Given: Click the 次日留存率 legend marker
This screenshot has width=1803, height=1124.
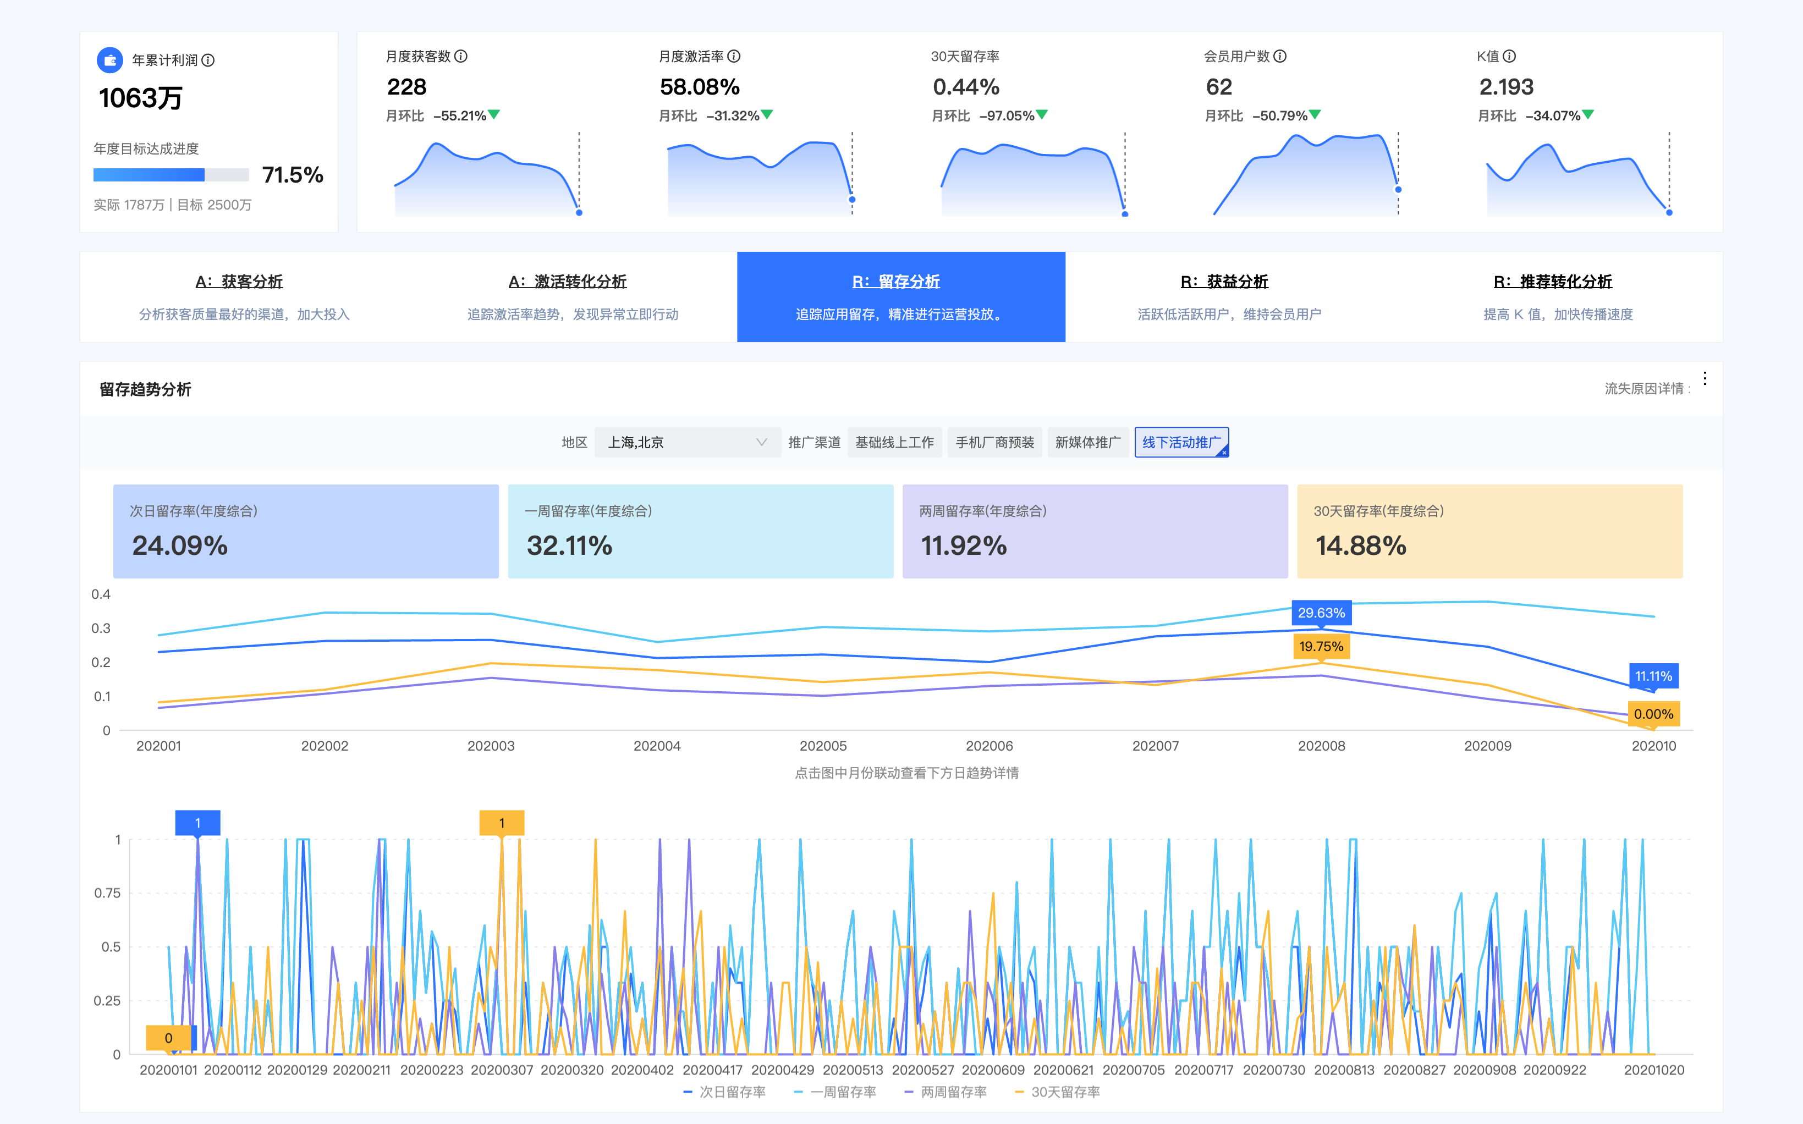Looking at the screenshot, I should tap(689, 1092).
